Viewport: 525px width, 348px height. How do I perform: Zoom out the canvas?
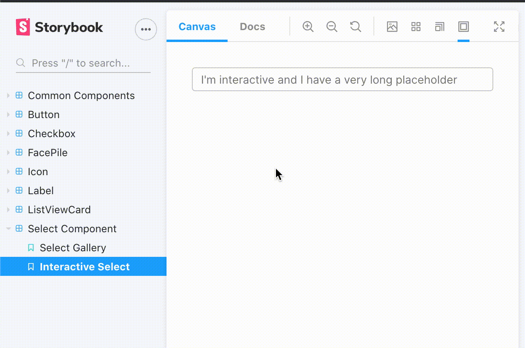[x=332, y=27]
